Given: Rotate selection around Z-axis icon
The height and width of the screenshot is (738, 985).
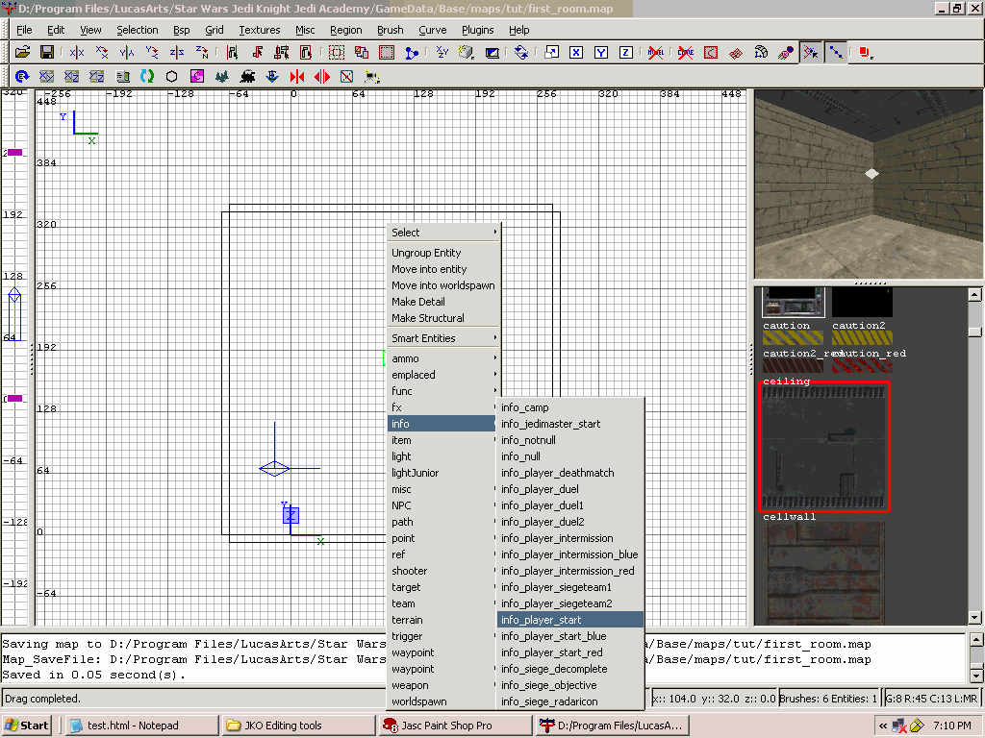Looking at the screenshot, I should tap(202, 53).
